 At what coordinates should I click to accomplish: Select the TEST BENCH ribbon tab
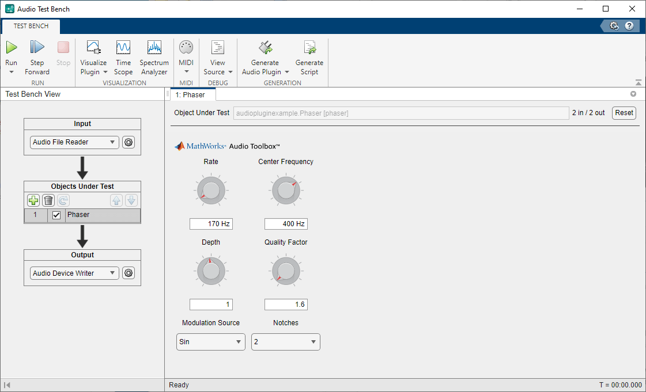tap(31, 26)
